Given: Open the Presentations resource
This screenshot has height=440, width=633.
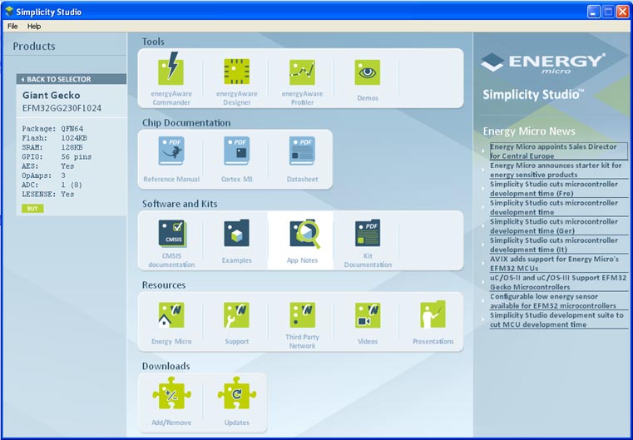Looking at the screenshot, I should point(433,322).
